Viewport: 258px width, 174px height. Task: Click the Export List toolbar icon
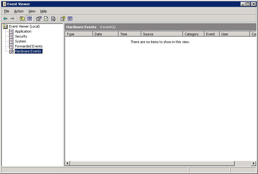(53, 19)
